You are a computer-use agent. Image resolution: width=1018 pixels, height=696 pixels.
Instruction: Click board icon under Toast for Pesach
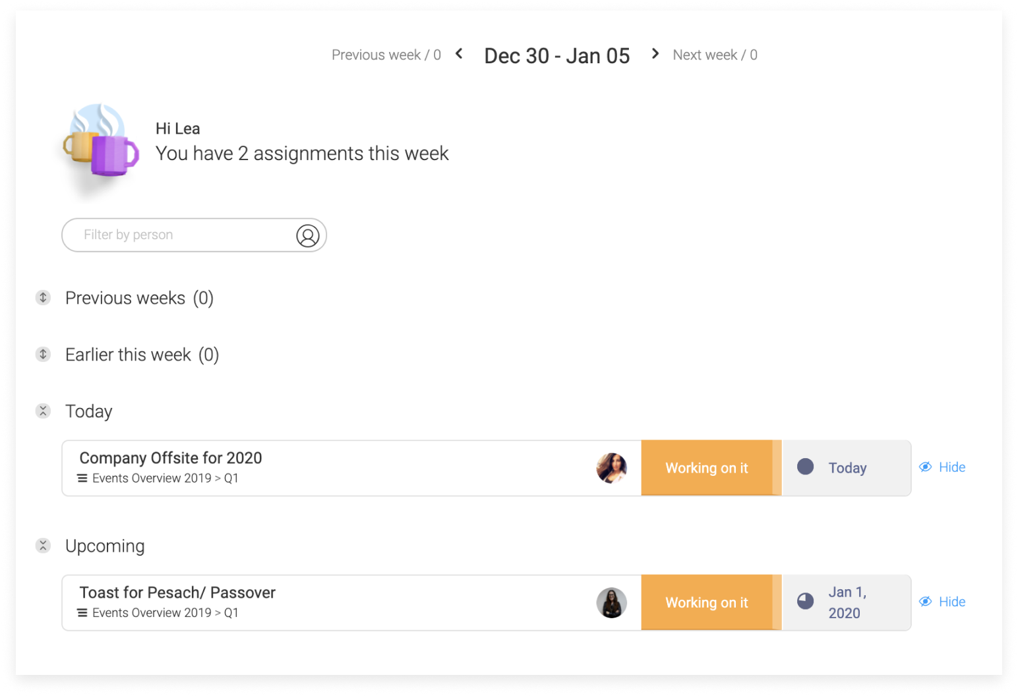pyautogui.click(x=82, y=613)
